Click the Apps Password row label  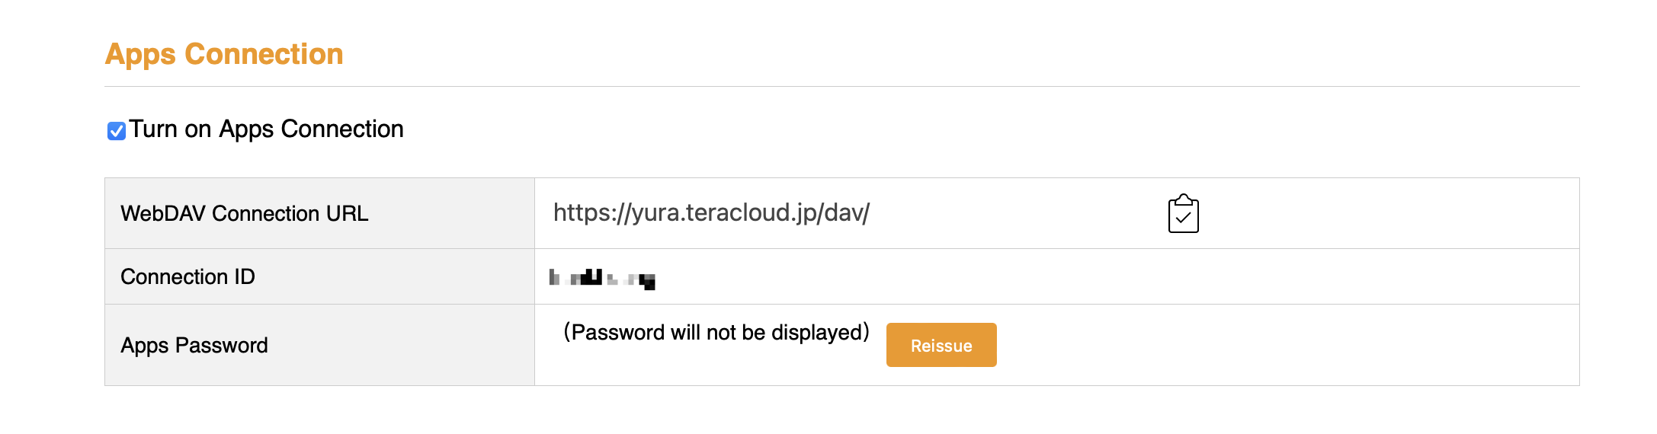194,346
